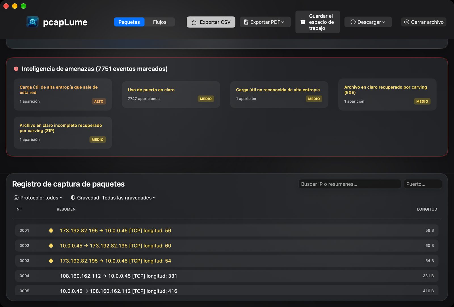Open Carga útil no reconocida de alta entropía card
The height and width of the screenshot is (307, 454).
click(x=279, y=94)
